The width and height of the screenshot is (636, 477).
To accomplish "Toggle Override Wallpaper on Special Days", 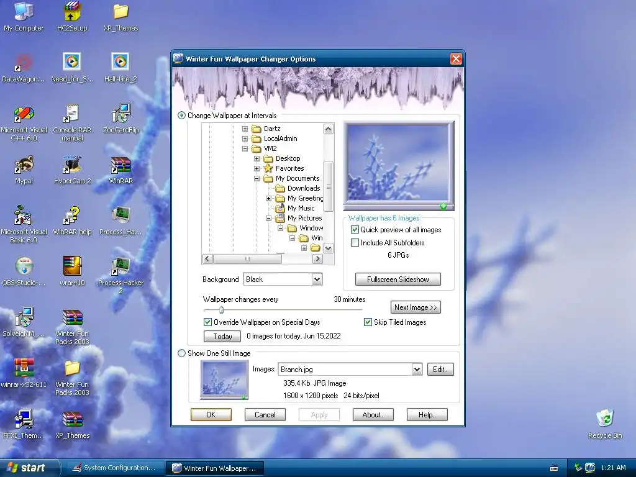I will point(207,322).
